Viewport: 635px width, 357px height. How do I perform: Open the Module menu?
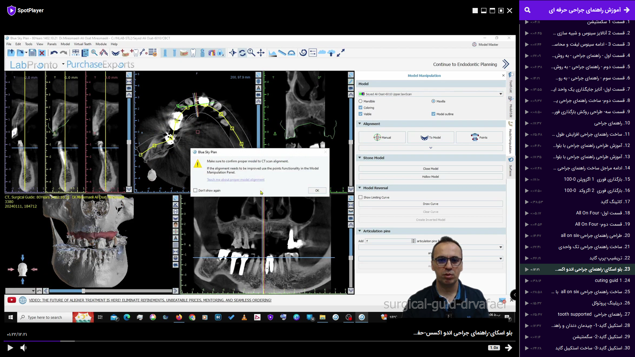pyautogui.click(x=101, y=44)
